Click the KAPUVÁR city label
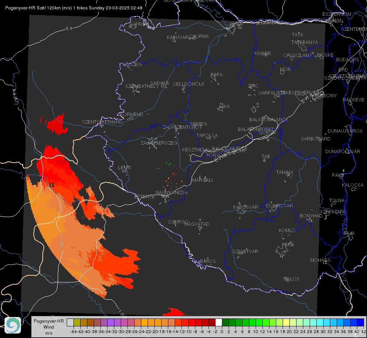The width and height of the screenshot is (367, 338). pyautogui.click(x=178, y=38)
